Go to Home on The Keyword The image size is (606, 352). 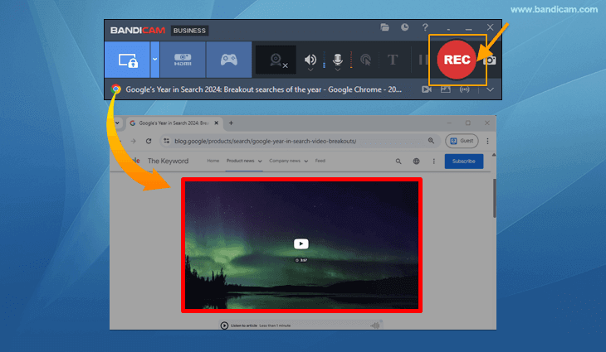[x=213, y=161]
